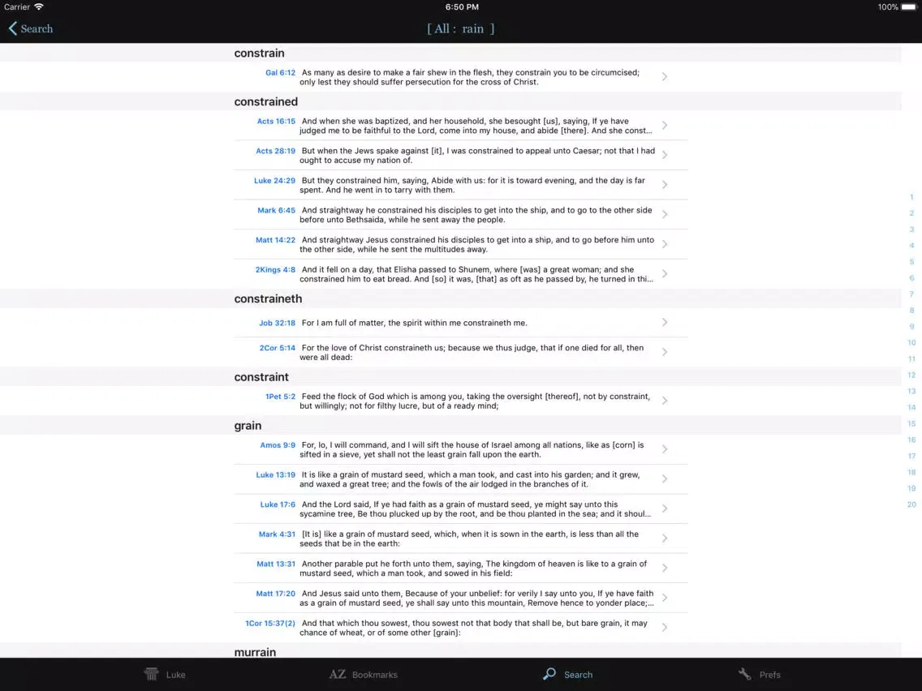
Task: Open the Prefs tab
Action: click(759, 675)
